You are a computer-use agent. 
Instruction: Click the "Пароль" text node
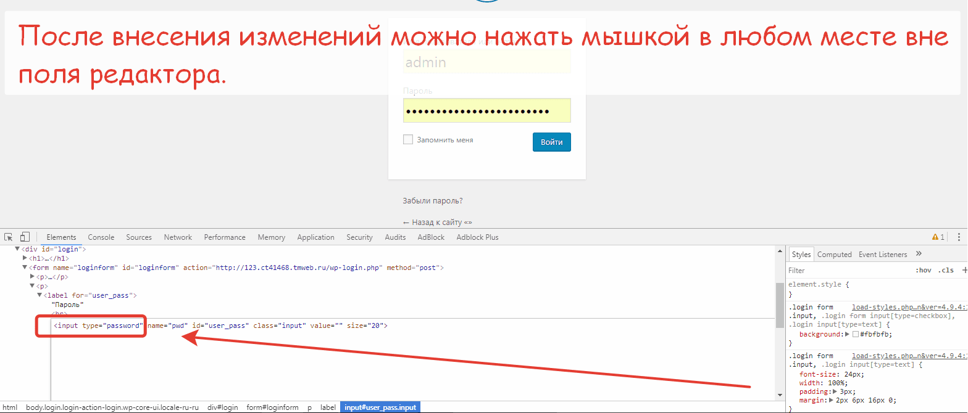(67, 305)
